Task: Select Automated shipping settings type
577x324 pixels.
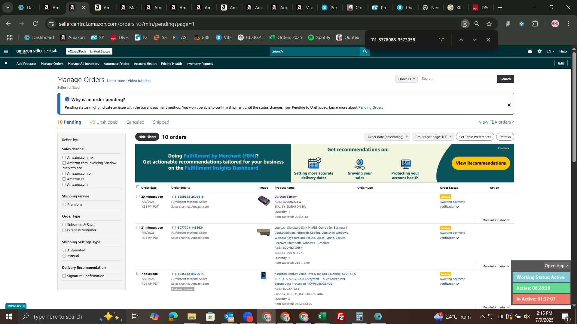Action: point(64,250)
